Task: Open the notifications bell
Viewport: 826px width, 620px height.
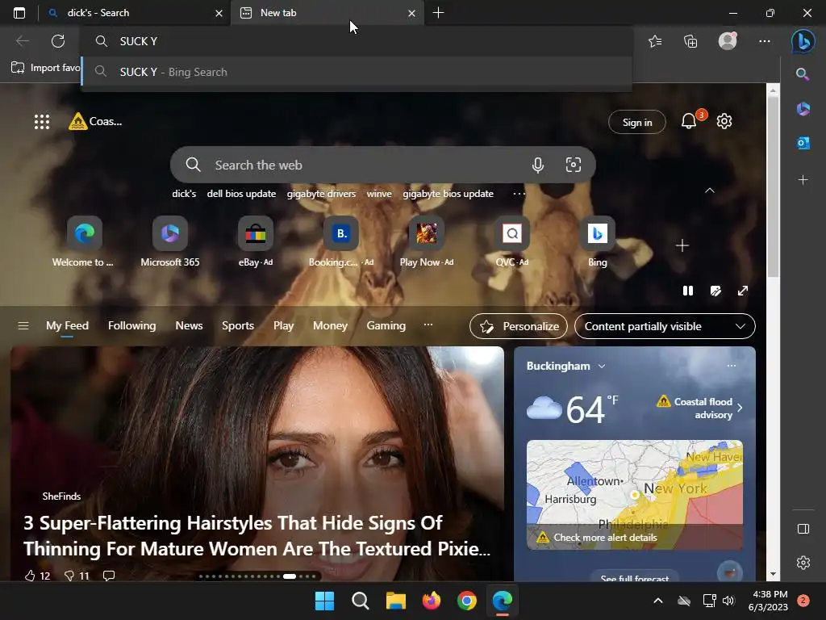Action: 689,122
